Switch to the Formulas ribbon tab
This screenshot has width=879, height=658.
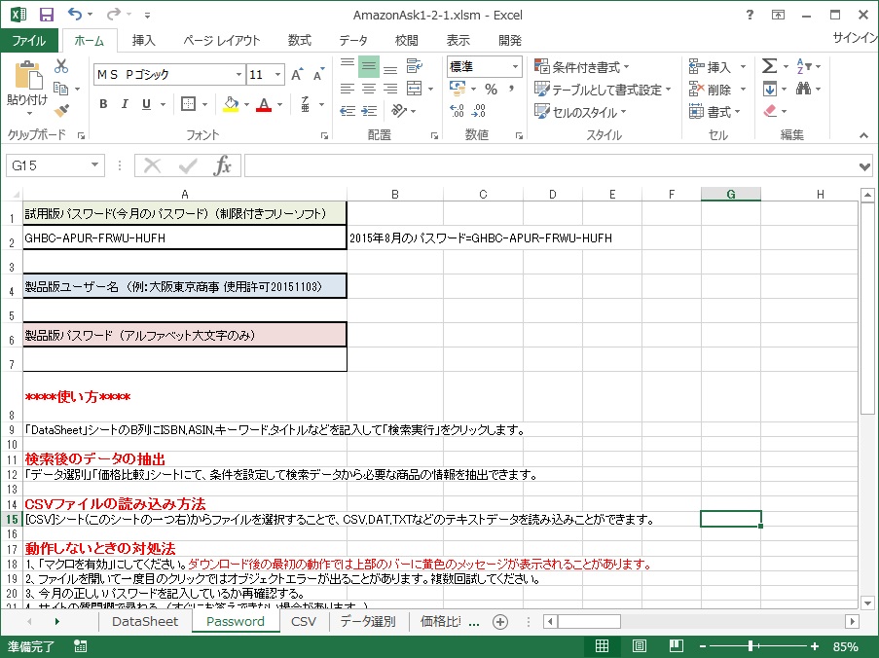[300, 40]
